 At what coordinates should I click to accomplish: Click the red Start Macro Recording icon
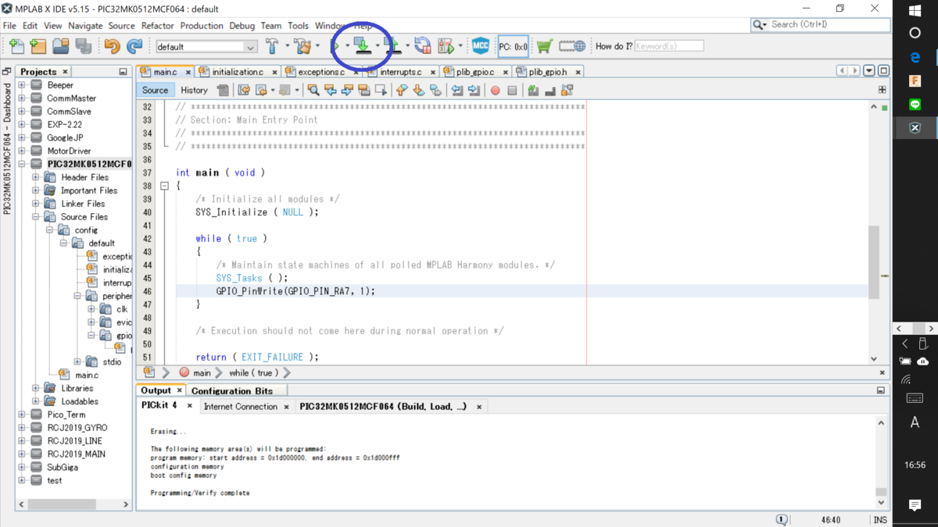tap(495, 91)
